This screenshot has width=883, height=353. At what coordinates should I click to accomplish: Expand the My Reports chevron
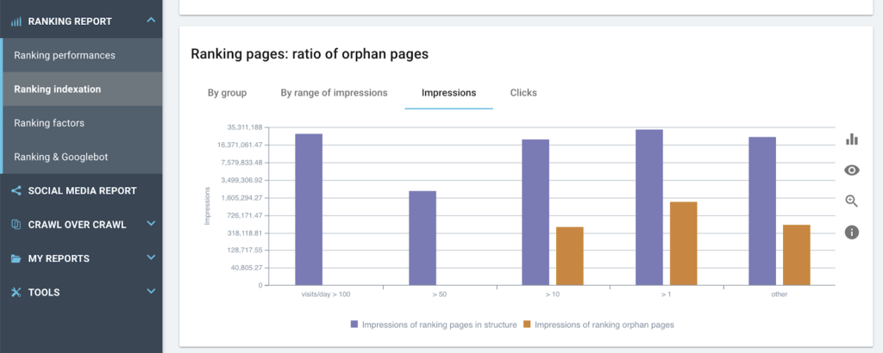coord(151,258)
